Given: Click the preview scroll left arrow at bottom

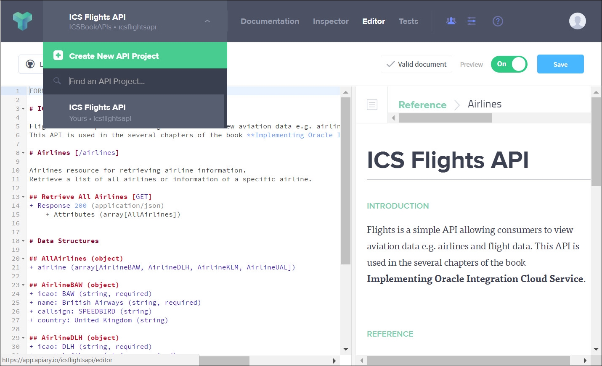Looking at the screenshot, I should coord(362,361).
